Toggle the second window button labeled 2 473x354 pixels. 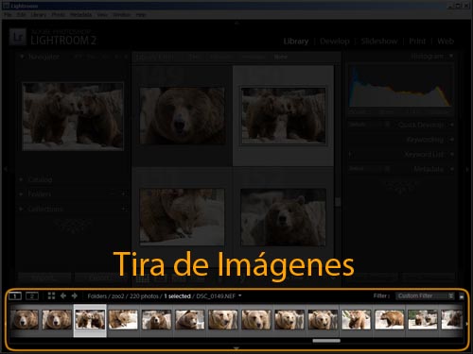32,295
